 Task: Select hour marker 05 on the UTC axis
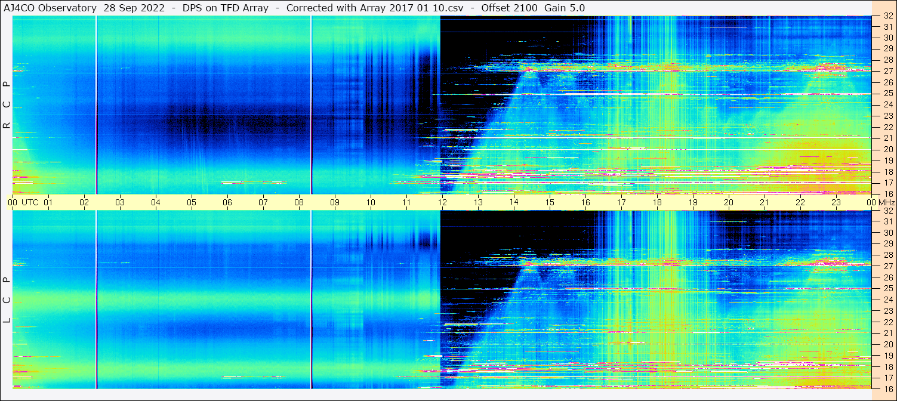point(192,202)
